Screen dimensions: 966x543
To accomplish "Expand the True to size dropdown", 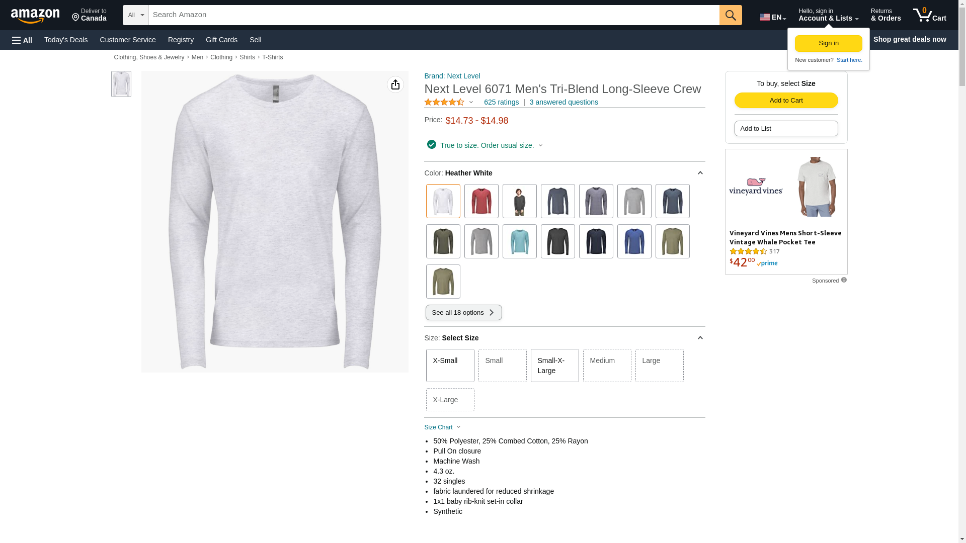I will click(540, 145).
